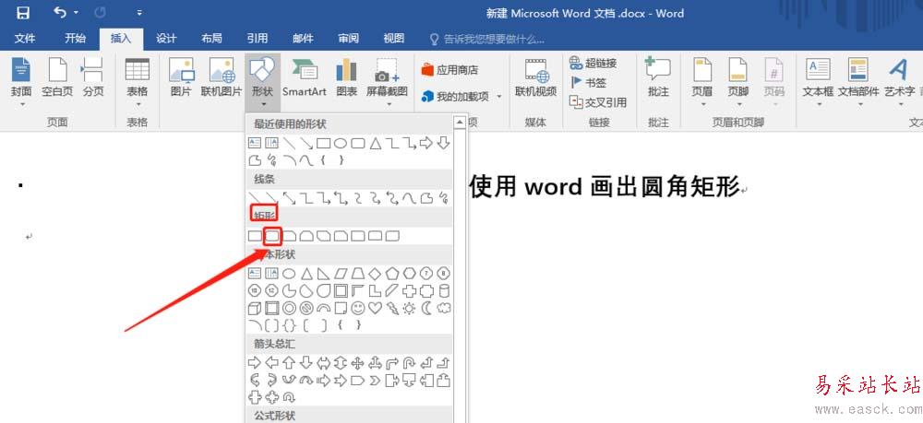Select the smiley face shape
This screenshot has width=923, height=423.
357,308
